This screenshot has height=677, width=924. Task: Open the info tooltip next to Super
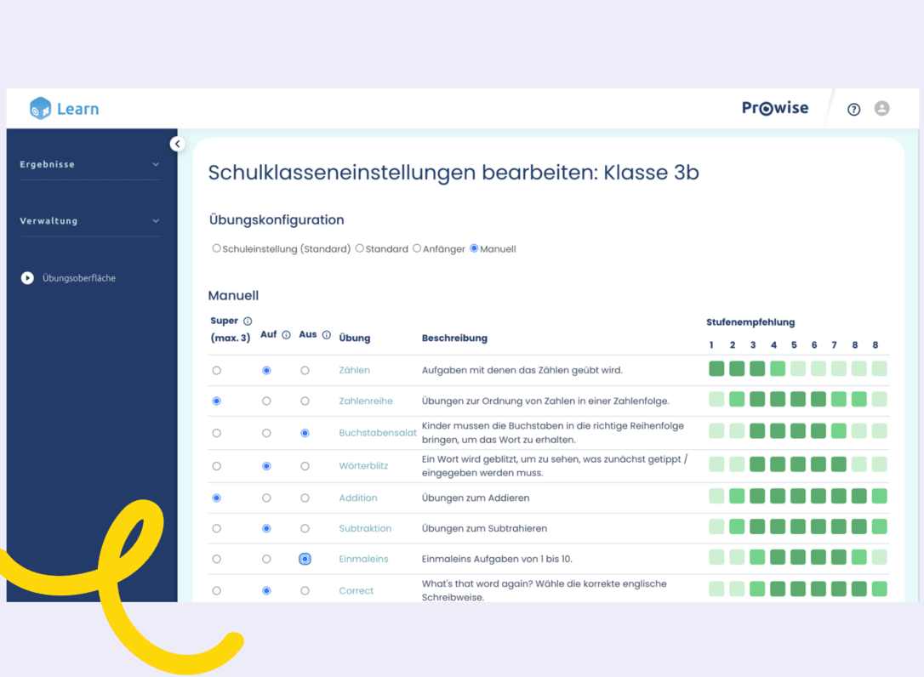(247, 320)
